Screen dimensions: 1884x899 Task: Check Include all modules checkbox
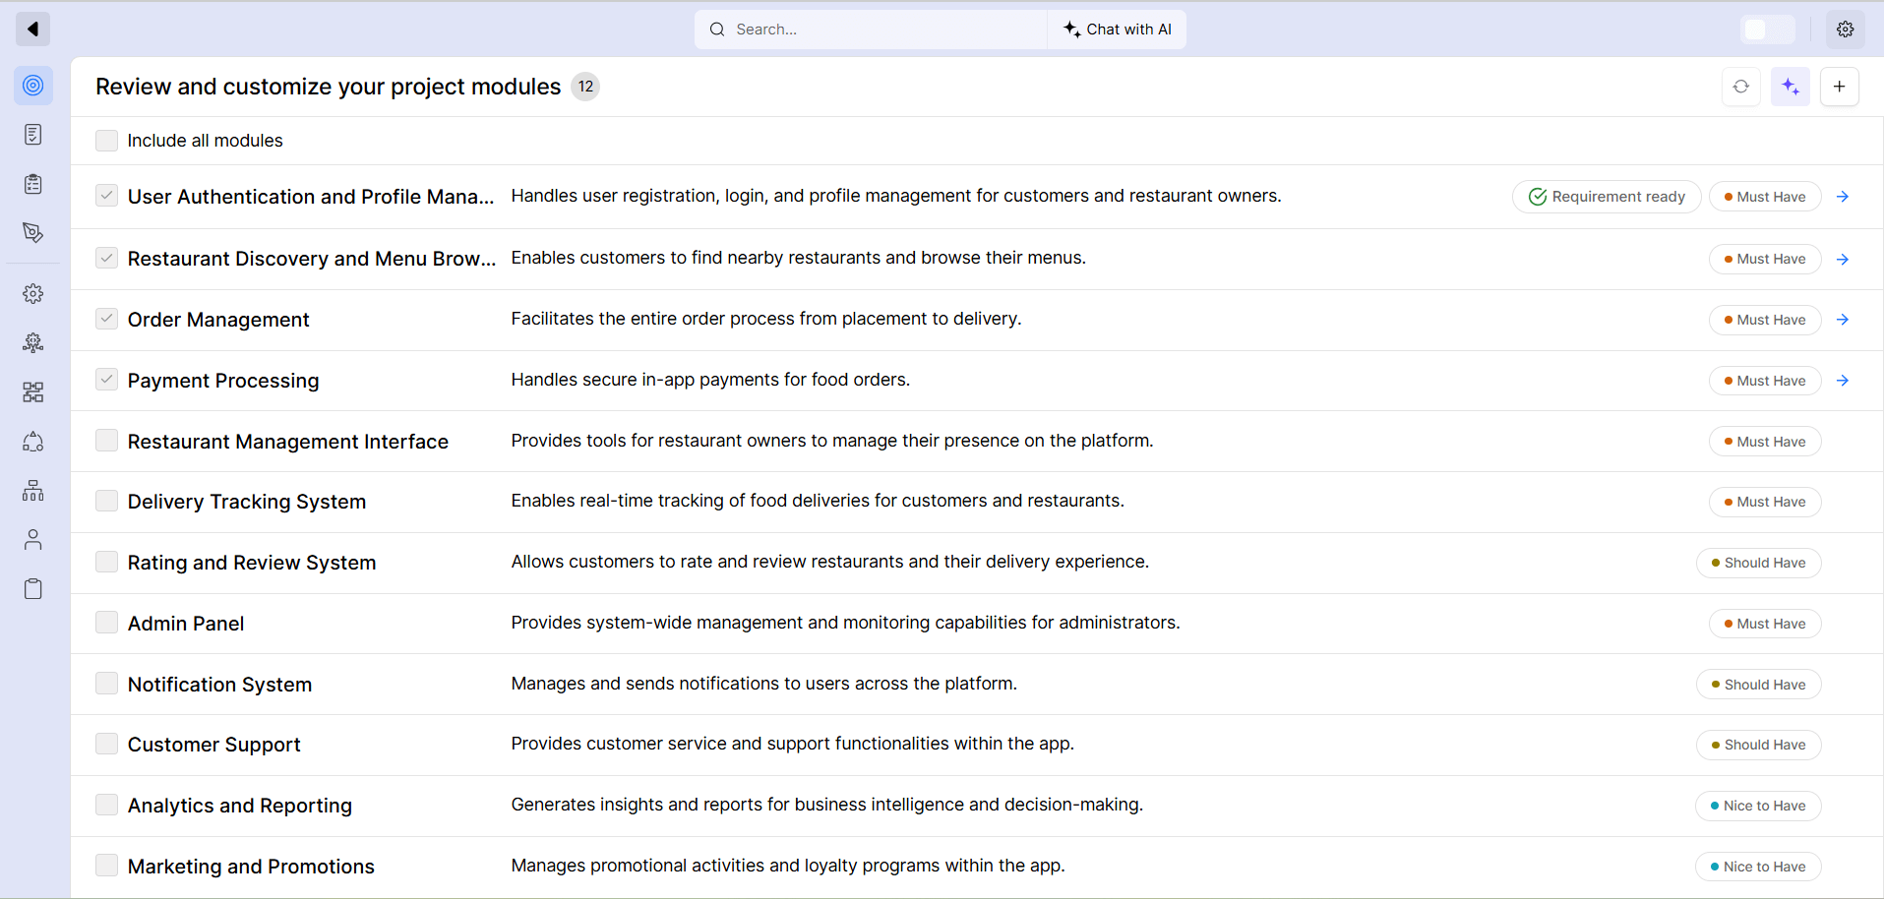[106, 141]
